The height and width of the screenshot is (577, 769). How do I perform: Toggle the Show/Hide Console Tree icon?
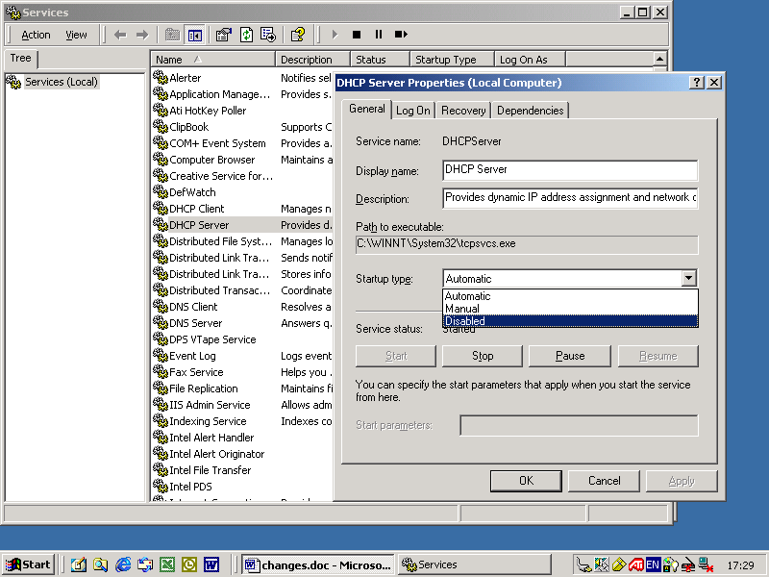tap(195, 35)
